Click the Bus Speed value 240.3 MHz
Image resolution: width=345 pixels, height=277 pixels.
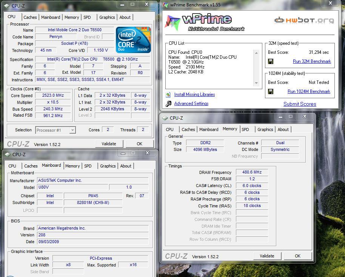pyautogui.click(x=53, y=109)
